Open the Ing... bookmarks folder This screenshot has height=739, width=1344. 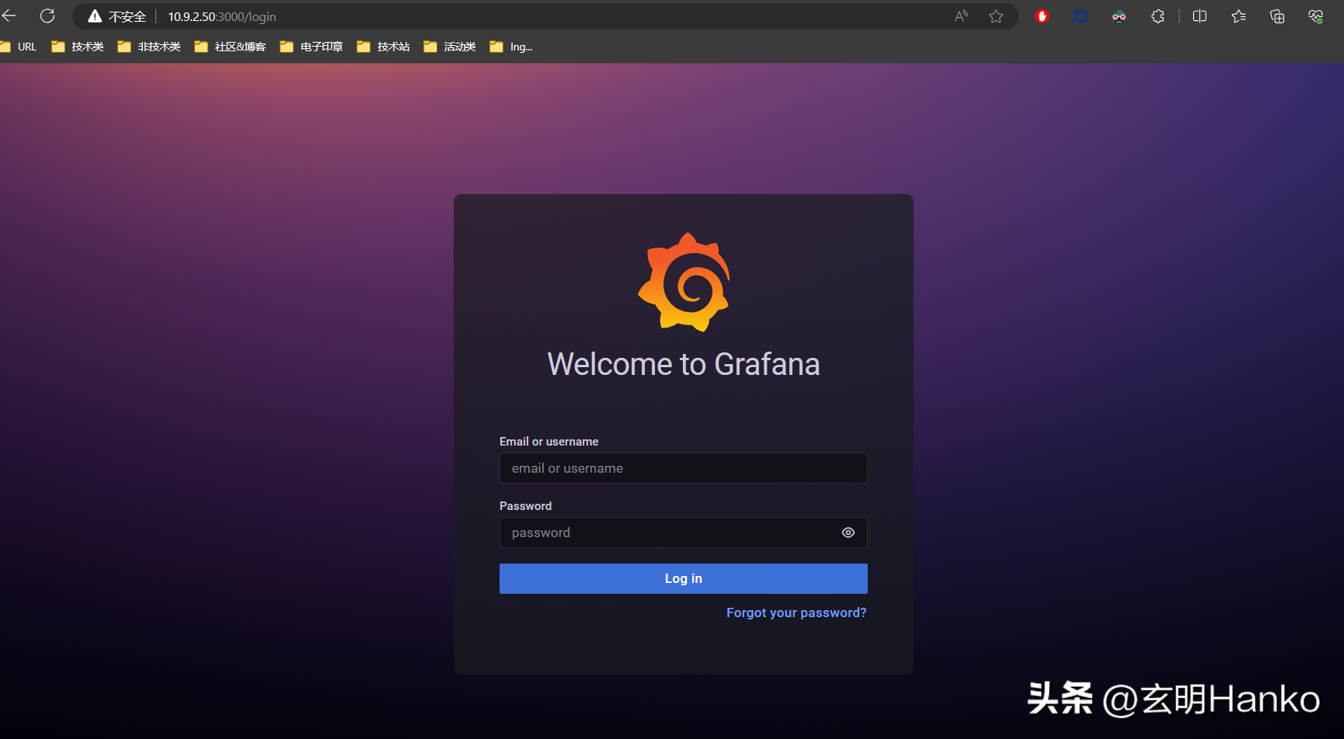(x=511, y=47)
